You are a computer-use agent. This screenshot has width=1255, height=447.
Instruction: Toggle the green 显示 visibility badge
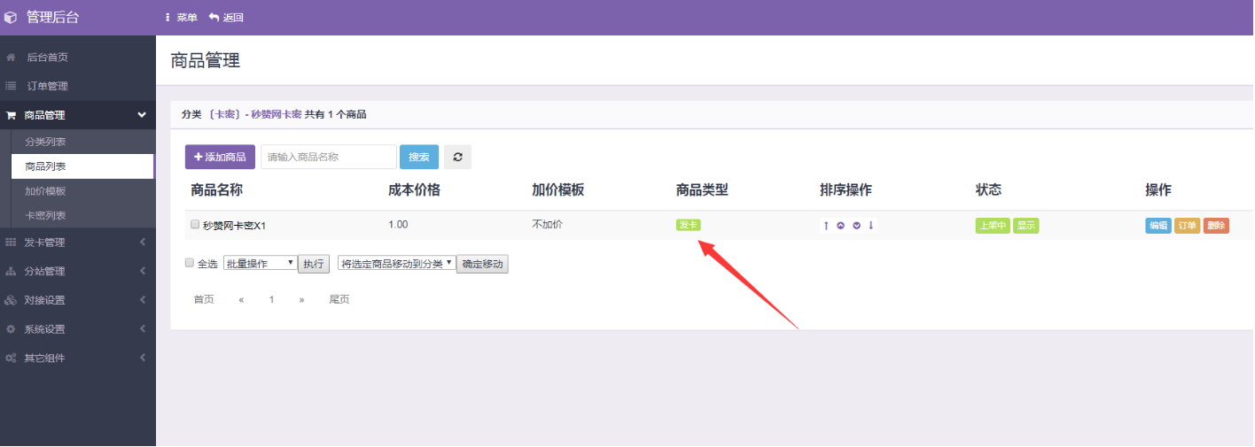(x=1026, y=226)
